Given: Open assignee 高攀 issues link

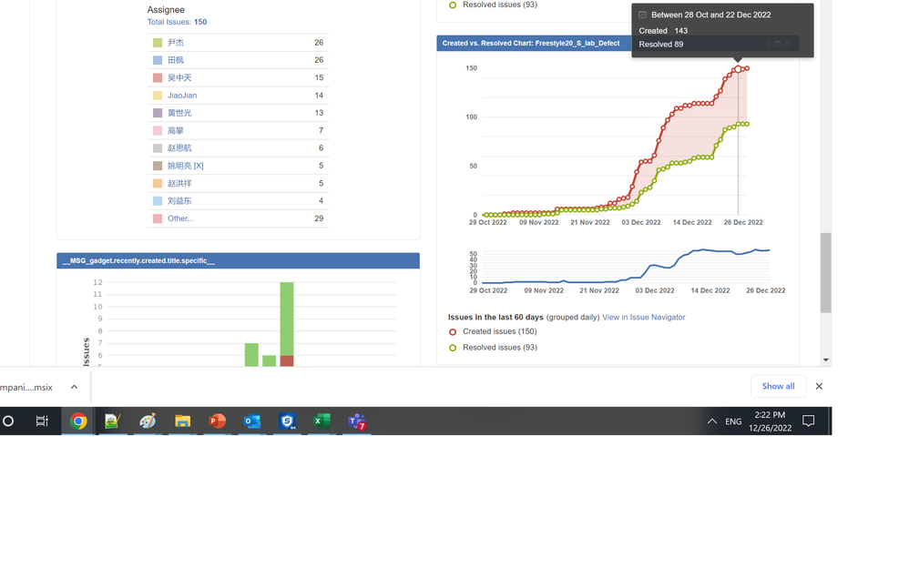Looking at the screenshot, I should tap(176, 131).
